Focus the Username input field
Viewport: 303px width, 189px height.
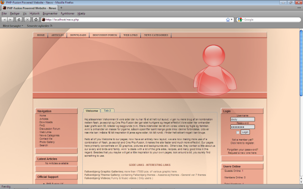(x=242, y=119)
